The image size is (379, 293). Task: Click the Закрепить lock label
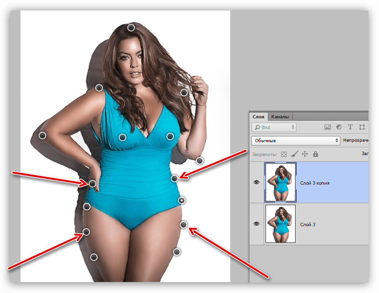pyautogui.click(x=264, y=154)
